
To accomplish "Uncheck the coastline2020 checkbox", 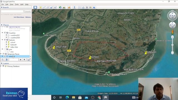I will point(6,37).
